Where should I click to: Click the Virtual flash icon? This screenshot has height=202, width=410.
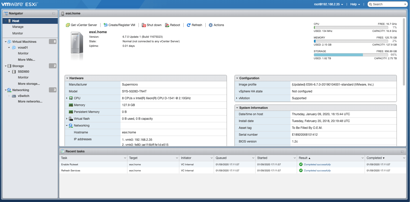pos(71,119)
